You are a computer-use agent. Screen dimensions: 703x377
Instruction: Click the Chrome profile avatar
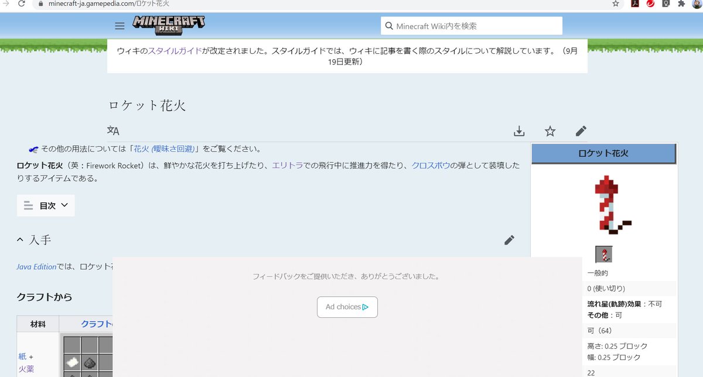pyautogui.click(x=697, y=5)
